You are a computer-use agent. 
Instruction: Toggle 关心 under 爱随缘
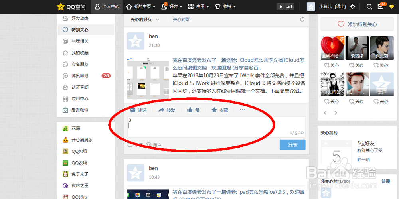(356, 65)
